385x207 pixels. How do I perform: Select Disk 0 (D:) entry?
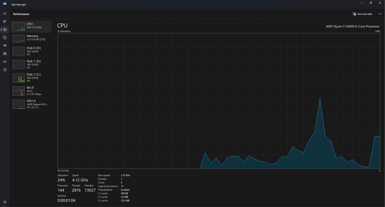[x=31, y=51]
